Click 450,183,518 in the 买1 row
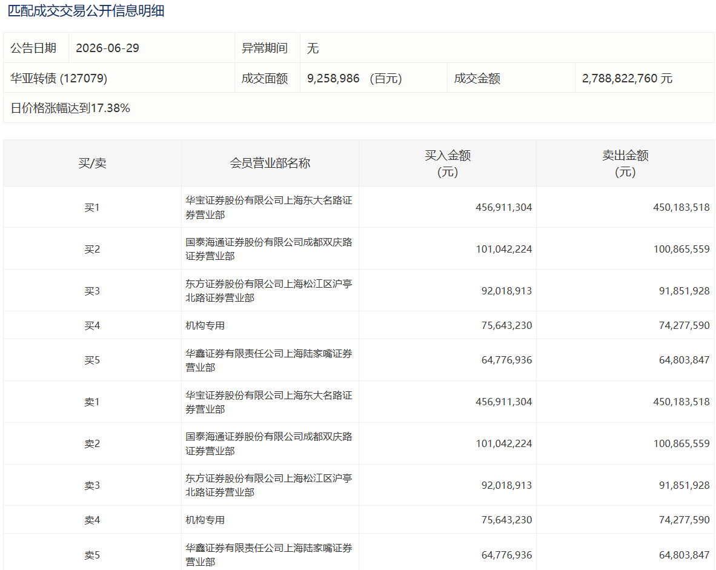The width and height of the screenshot is (716, 570). [x=681, y=207]
